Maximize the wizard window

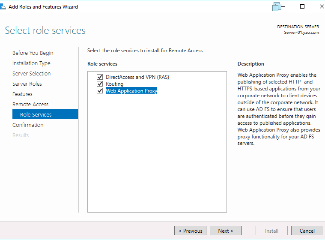tap(302, 7)
